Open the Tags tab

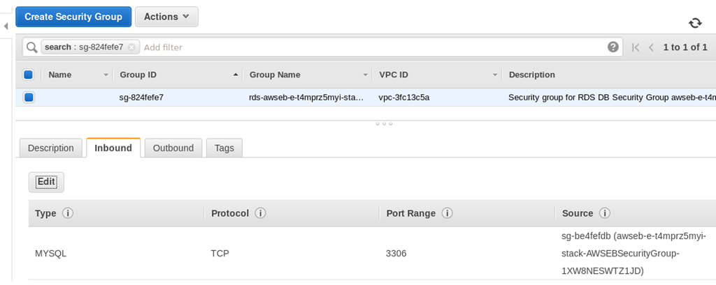[x=224, y=148]
